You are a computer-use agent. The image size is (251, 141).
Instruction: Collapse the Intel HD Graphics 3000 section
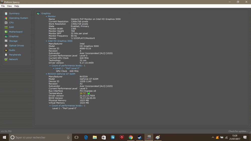point(46,41)
